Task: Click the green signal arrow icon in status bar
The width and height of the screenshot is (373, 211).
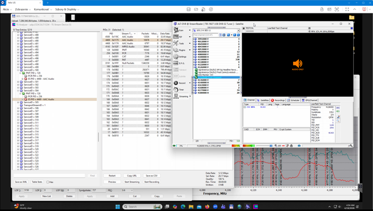Action: pyautogui.click(x=174, y=146)
